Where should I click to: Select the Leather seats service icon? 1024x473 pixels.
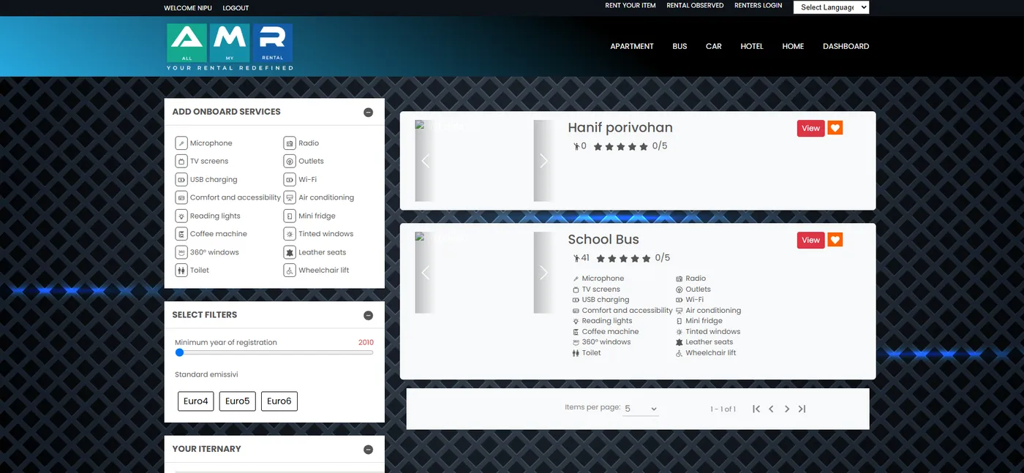[x=290, y=252]
